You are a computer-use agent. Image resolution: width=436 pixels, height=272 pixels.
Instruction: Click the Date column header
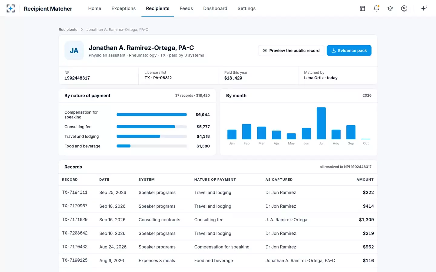104,180
